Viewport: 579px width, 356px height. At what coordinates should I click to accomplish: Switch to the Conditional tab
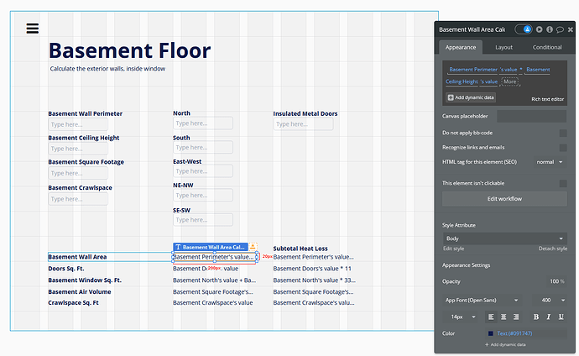click(547, 47)
